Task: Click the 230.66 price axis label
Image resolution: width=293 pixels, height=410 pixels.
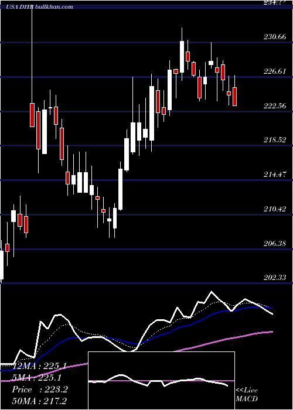Action: [275, 37]
